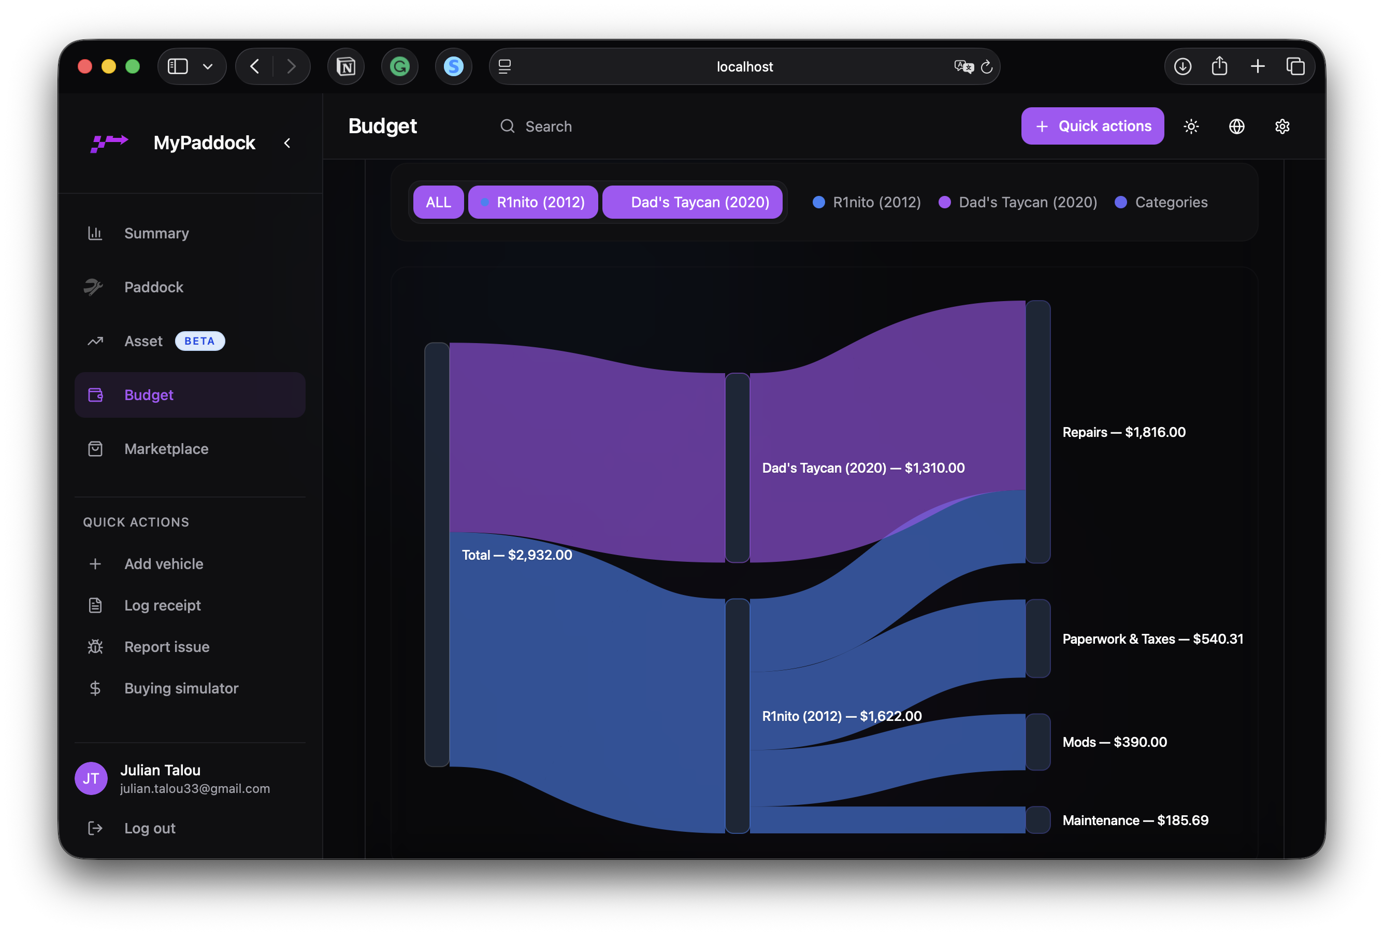This screenshot has width=1384, height=936.
Task: Click the Marketplace bag icon
Action: [x=95, y=449]
